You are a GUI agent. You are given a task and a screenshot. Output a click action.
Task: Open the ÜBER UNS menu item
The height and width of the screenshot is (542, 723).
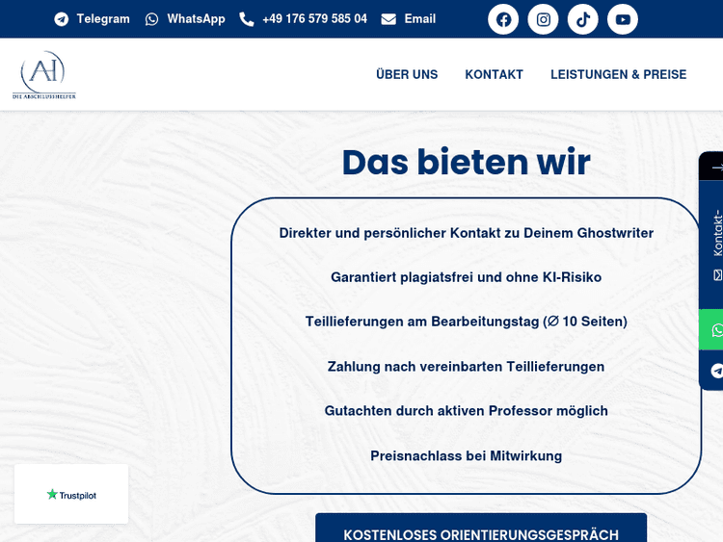[407, 74]
